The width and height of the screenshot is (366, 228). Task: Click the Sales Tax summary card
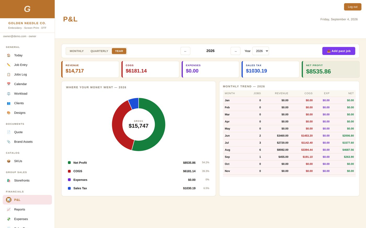click(270, 69)
